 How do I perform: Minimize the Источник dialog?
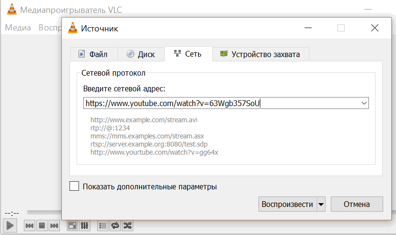pyautogui.click(x=308, y=28)
